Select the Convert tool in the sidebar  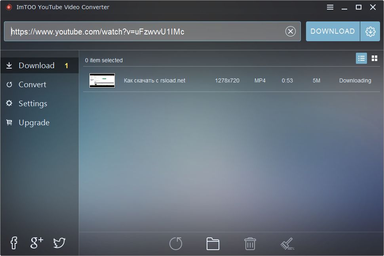pyautogui.click(x=32, y=84)
